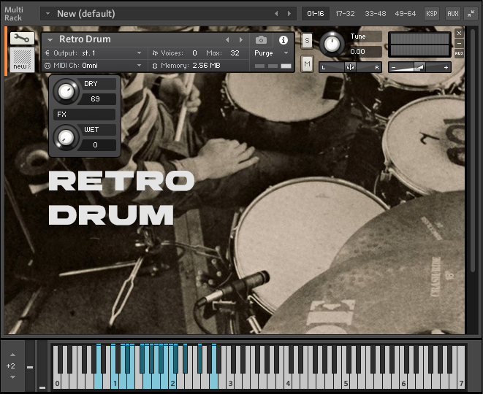Play the C2 key on keyboard
483x394 pixels.
coord(172,382)
